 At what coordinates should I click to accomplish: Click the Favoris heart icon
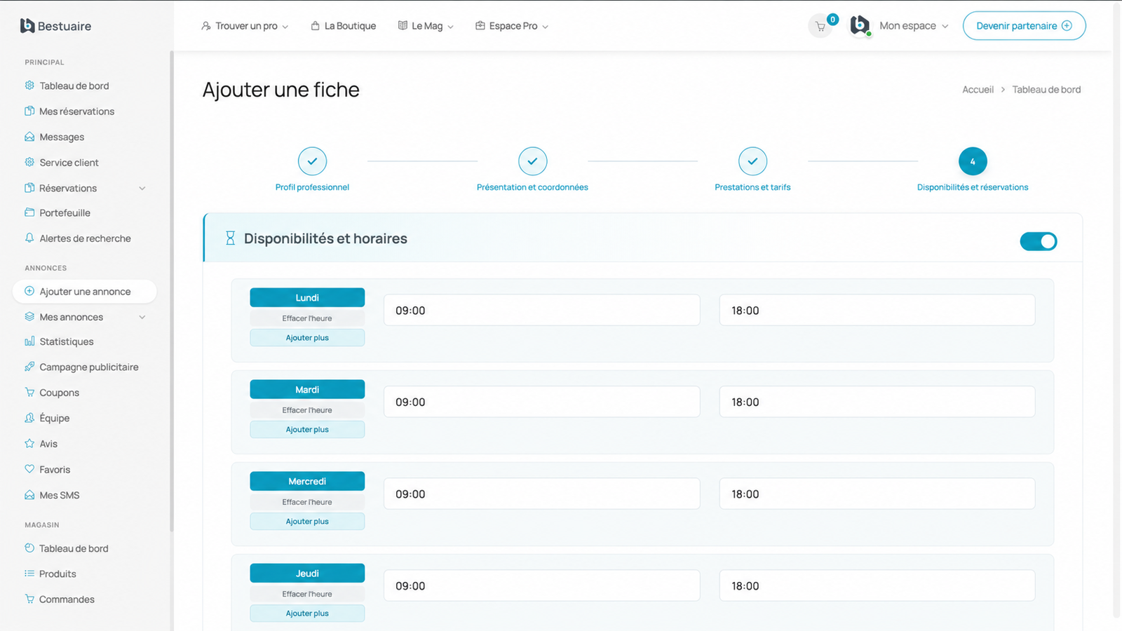coord(29,469)
